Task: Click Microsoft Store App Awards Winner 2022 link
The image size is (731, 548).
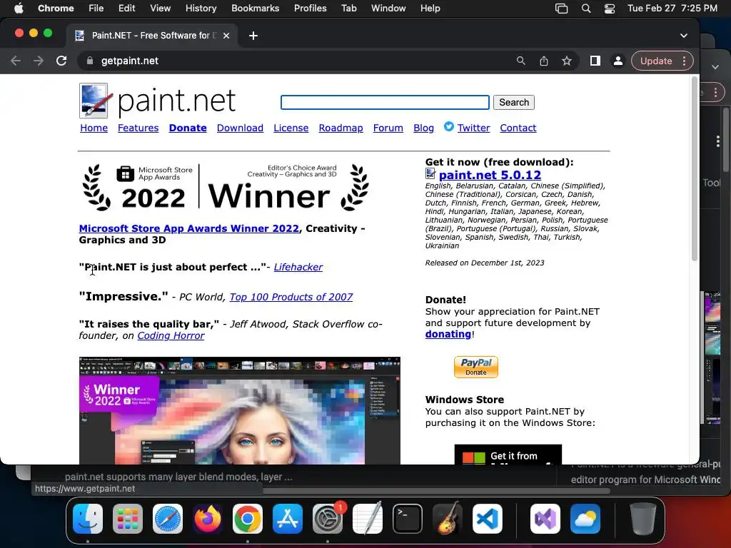Action: click(x=188, y=228)
